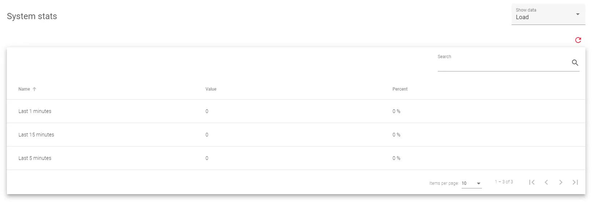Sort table by Name column
This screenshot has height=205, width=593.
[24, 89]
